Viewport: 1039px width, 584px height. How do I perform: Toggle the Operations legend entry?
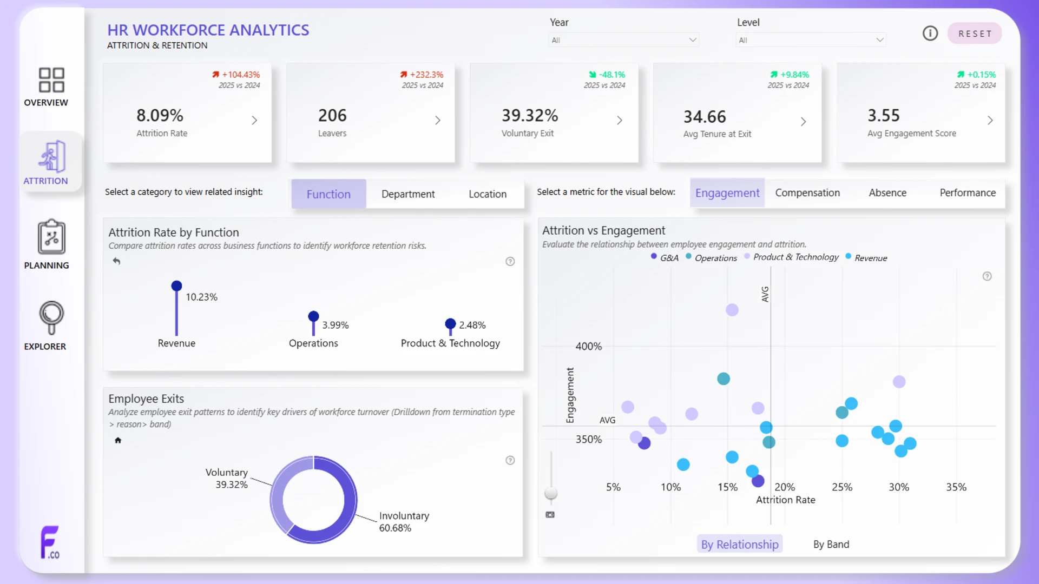pos(711,258)
